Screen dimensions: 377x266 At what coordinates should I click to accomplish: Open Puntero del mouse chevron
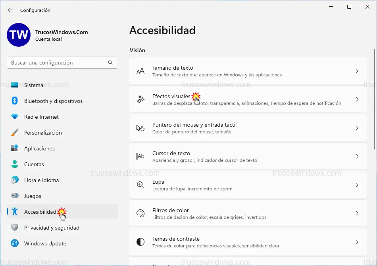[357, 128]
